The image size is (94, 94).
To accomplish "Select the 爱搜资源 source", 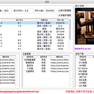I will 30,63.
